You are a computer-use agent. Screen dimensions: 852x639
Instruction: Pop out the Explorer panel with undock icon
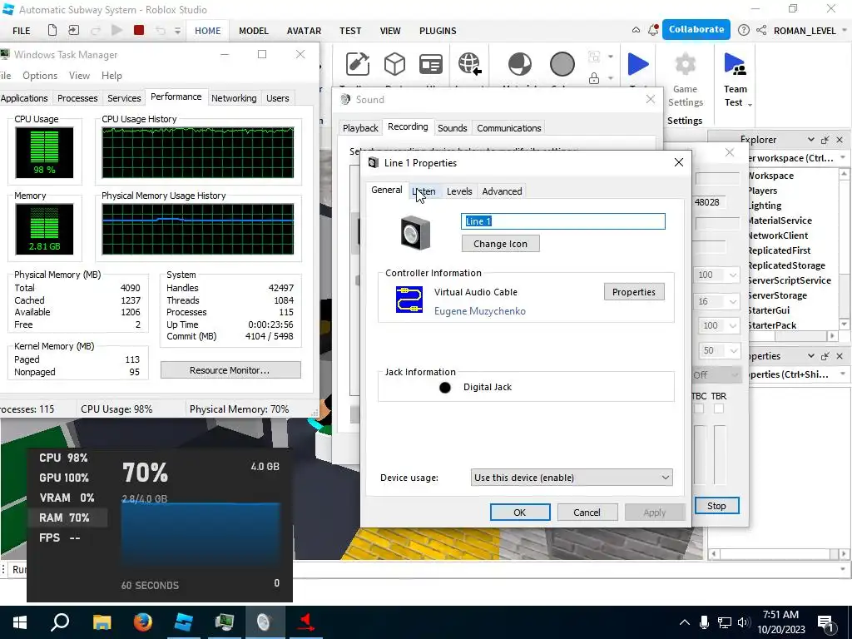825,140
